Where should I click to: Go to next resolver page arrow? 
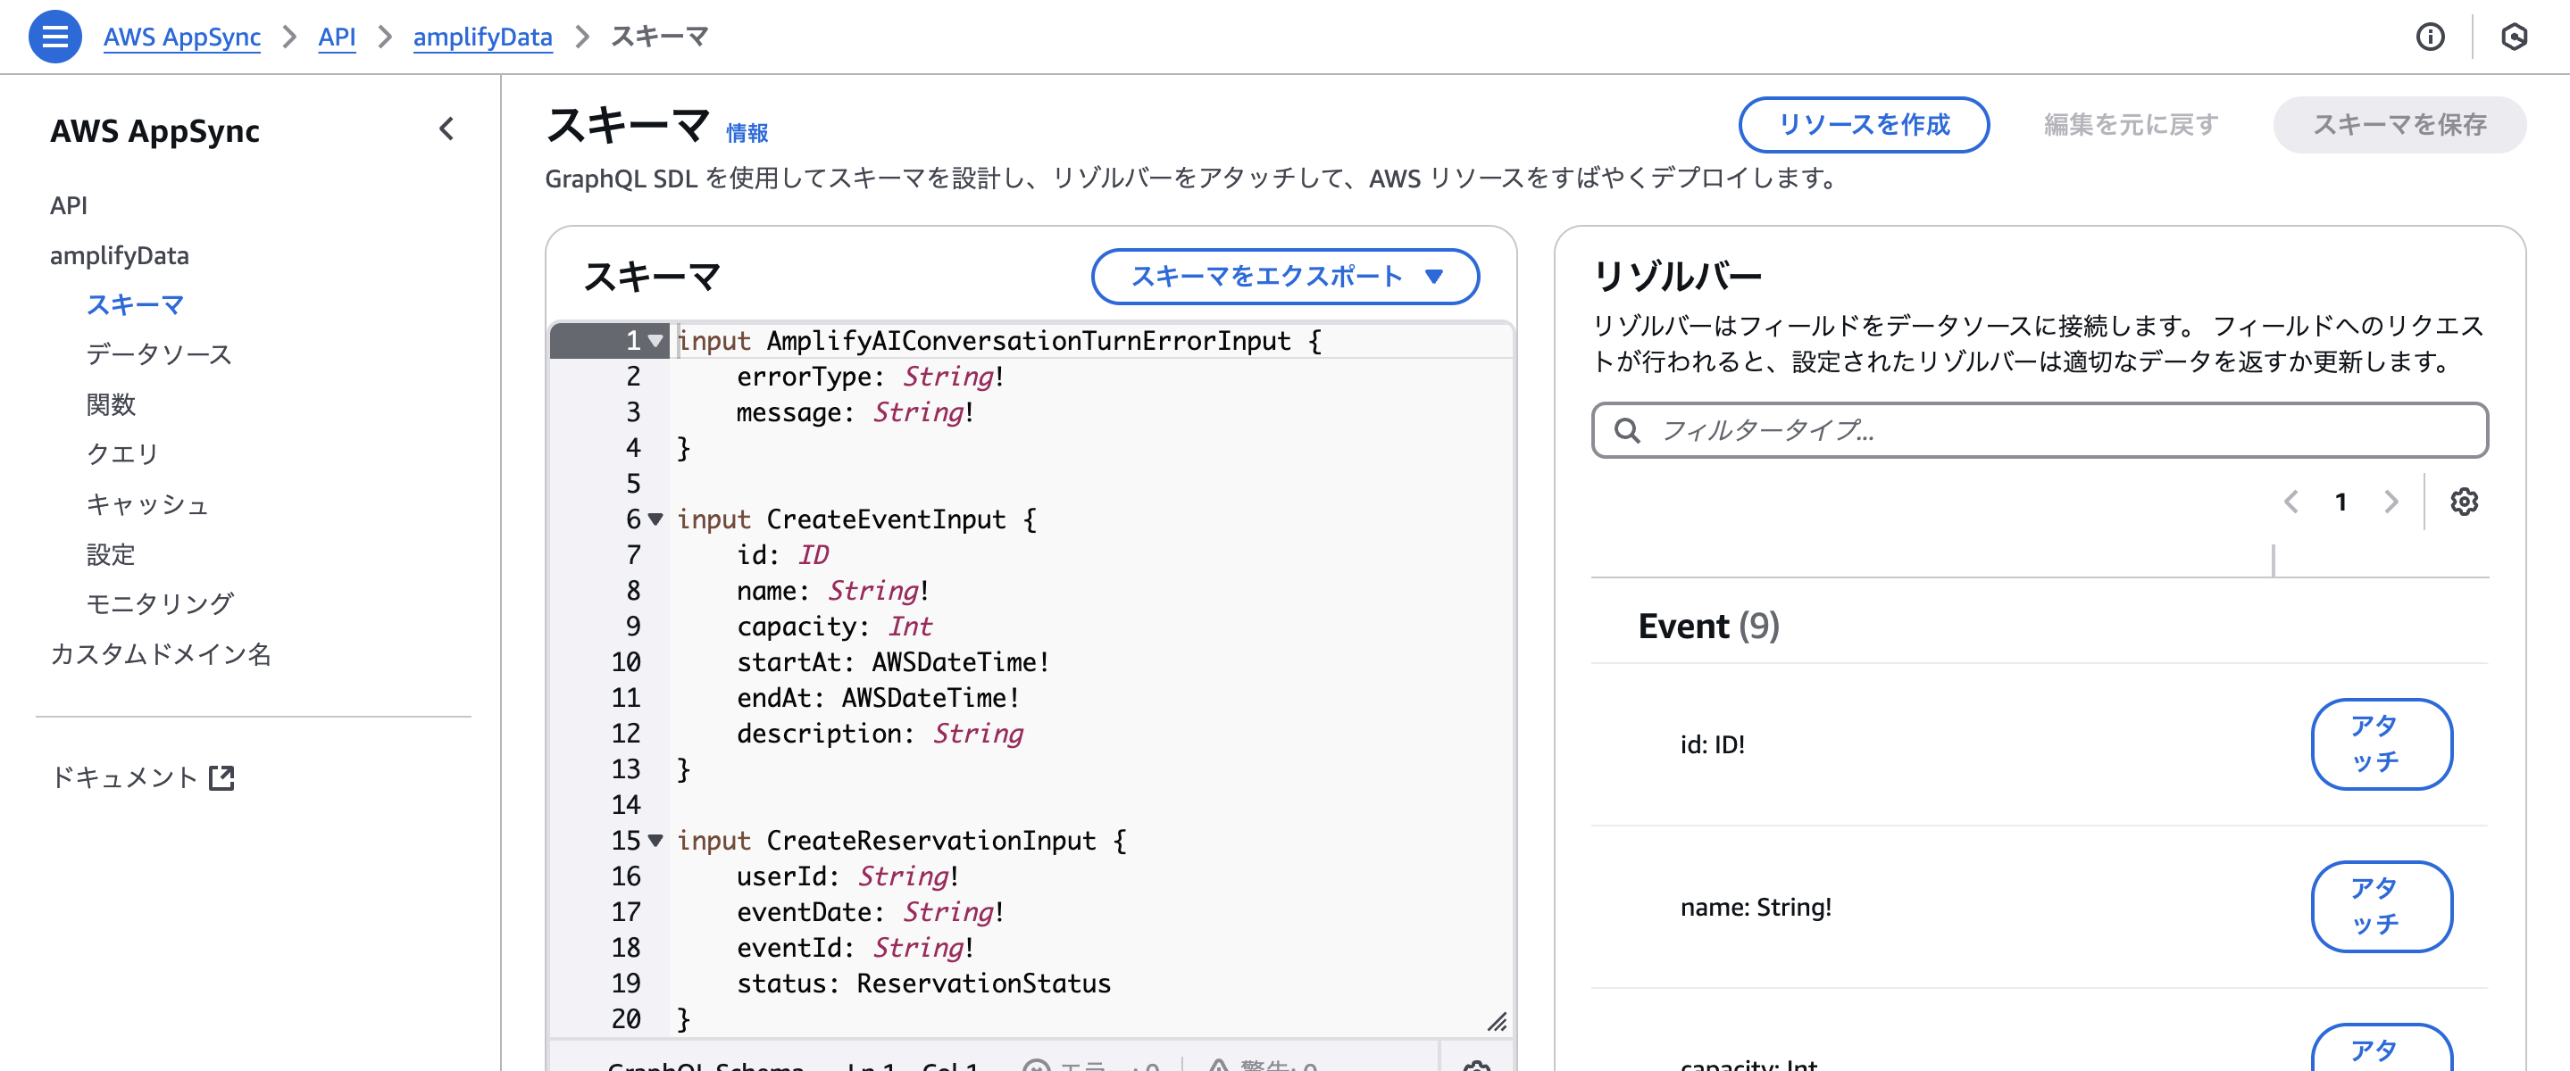tap(2391, 502)
